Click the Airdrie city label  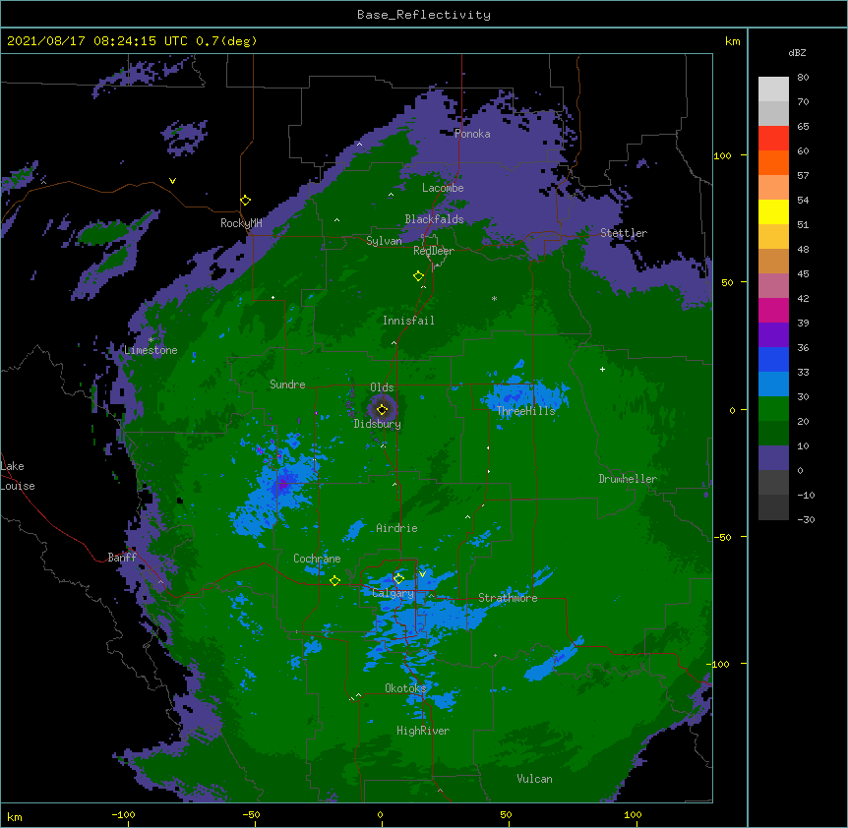point(396,528)
